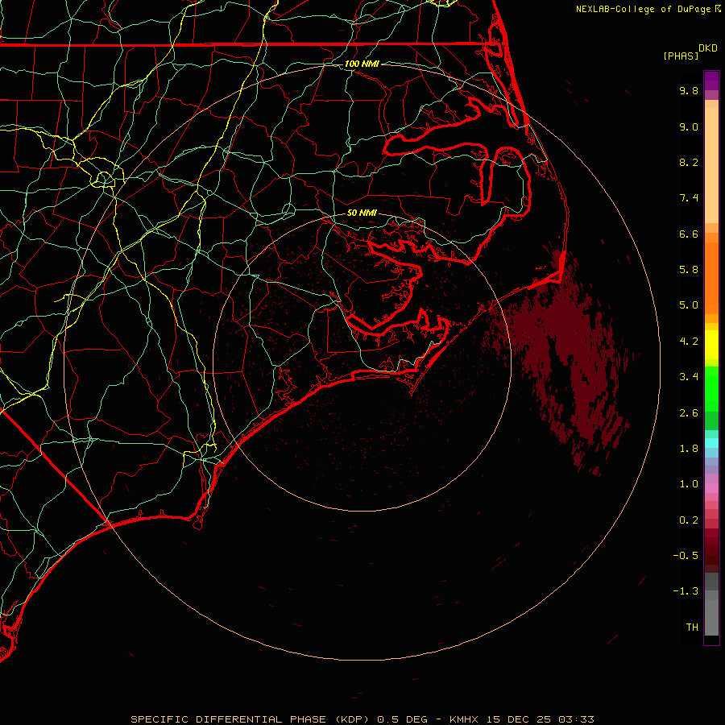Image resolution: width=725 pixels, height=725 pixels.
Task: Click the KMHX 15 DEC 25 03:33 timestamp
Action: tap(521, 719)
